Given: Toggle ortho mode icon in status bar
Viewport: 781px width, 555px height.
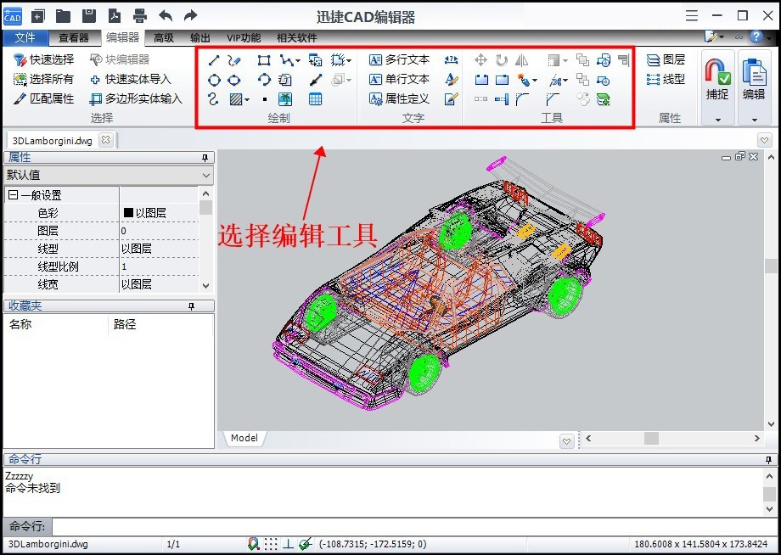Looking at the screenshot, I should tap(288, 544).
